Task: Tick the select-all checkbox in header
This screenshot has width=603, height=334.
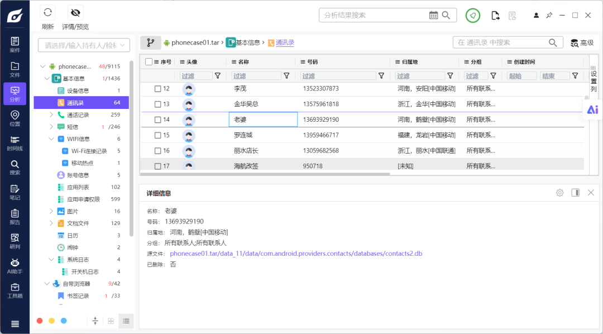Action: pyautogui.click(x=149, y=61)
